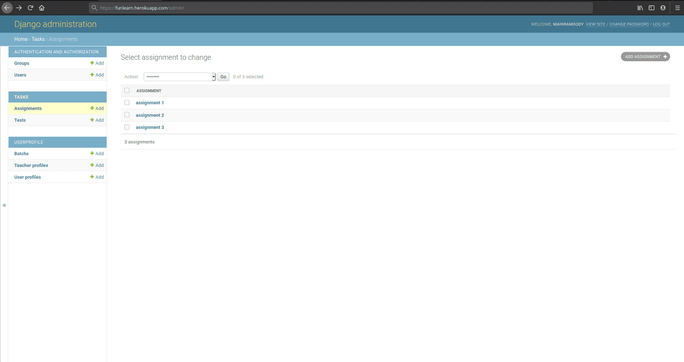684x362 pixels.
Task: Open the Assignments section in the sidebar
Action: point(28,108)
